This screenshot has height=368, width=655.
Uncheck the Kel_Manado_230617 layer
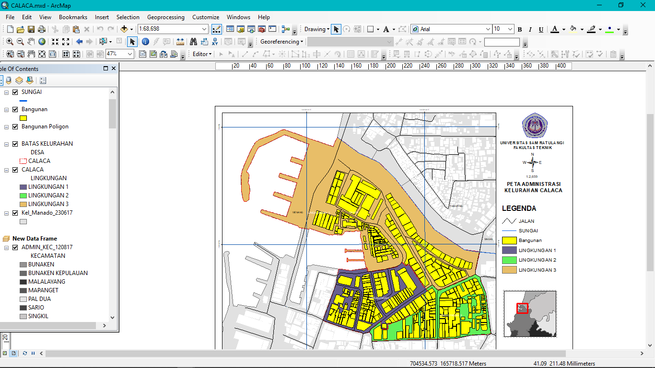pos(15,212)
